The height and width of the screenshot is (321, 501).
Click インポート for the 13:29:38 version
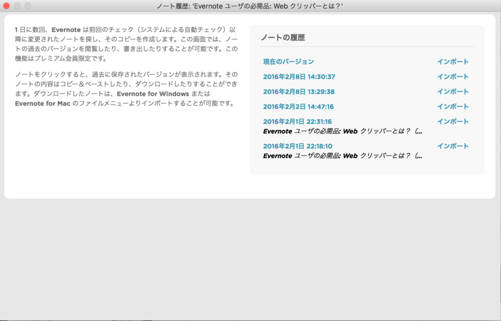tap(453, 92)
